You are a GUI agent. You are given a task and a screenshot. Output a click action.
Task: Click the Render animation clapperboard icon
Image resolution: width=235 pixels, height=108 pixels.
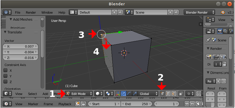click(215, 57)
